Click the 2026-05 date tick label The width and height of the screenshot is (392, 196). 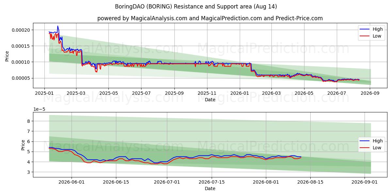point(304,93)
